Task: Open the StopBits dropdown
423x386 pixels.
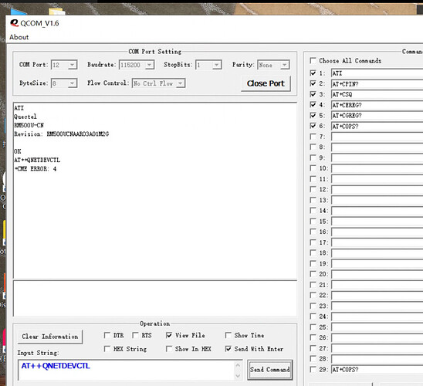Action: [x=216, y=65]
